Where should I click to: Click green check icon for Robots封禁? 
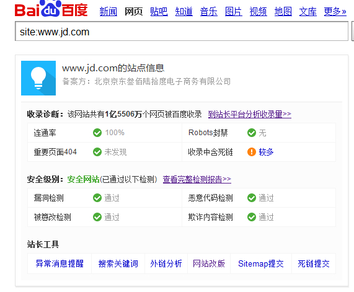coord(252,133)
